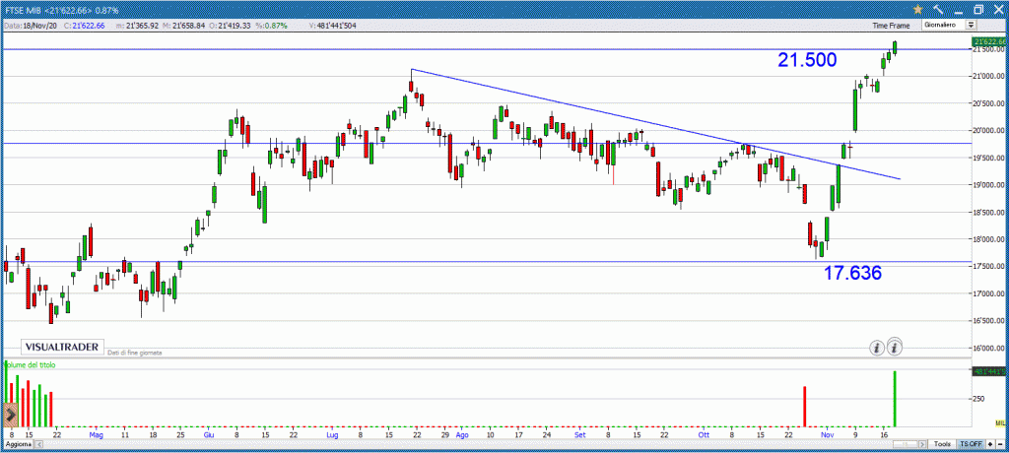
Task: Click the 'Lug' month label on axis
Action: pyautogui.click(x=332, y=435)
